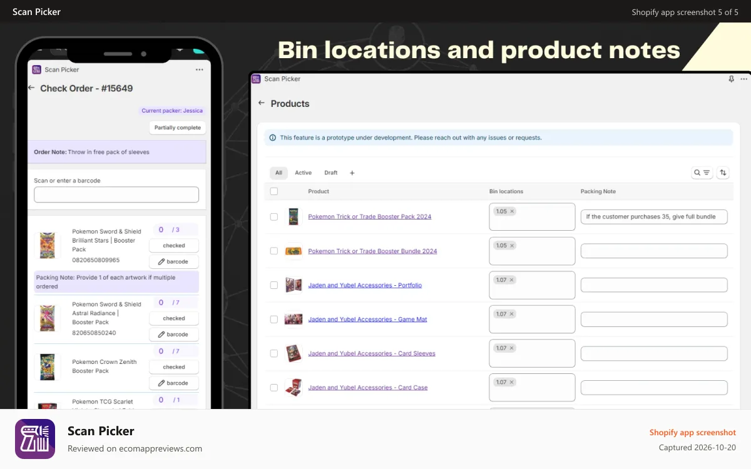Add a new view with the plus icon
Viewport: 751px width, 469px height.
(x=352, y=173)
